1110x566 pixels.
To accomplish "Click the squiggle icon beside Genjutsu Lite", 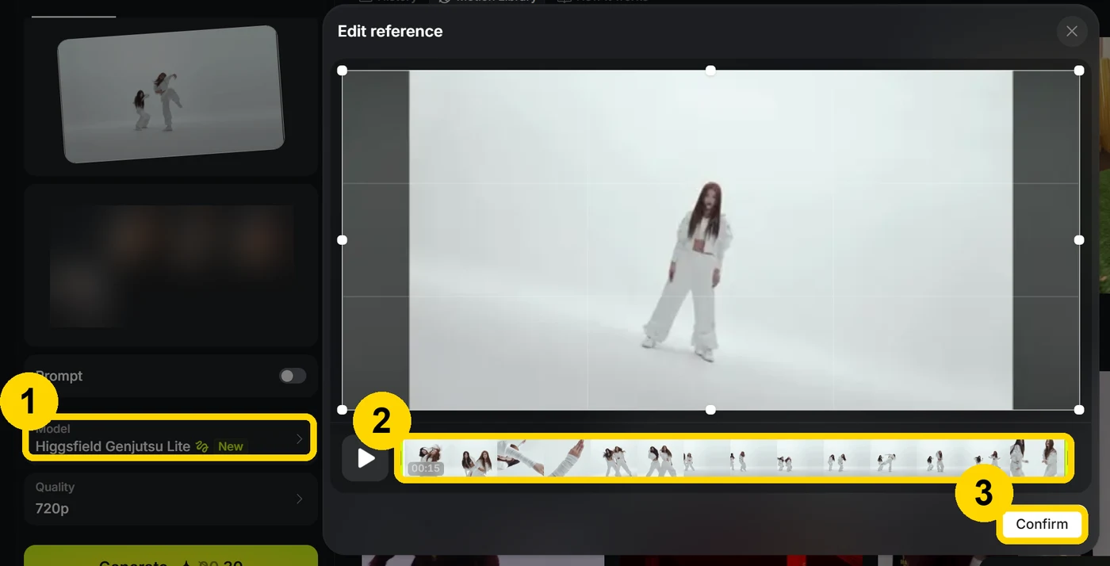I will coord(202,446).
